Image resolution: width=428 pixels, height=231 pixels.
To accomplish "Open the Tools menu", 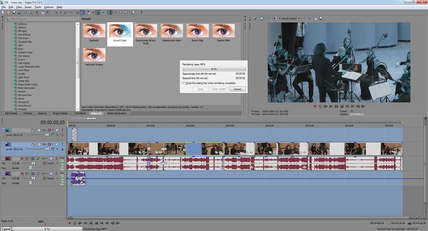I will pos(37,7).
